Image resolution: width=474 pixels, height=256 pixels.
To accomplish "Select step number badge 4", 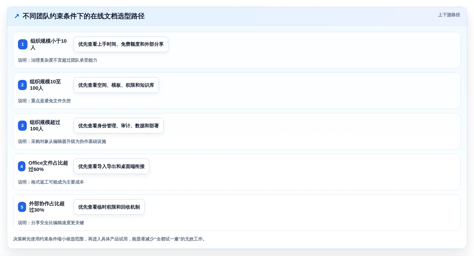I will tap(22, 166).
